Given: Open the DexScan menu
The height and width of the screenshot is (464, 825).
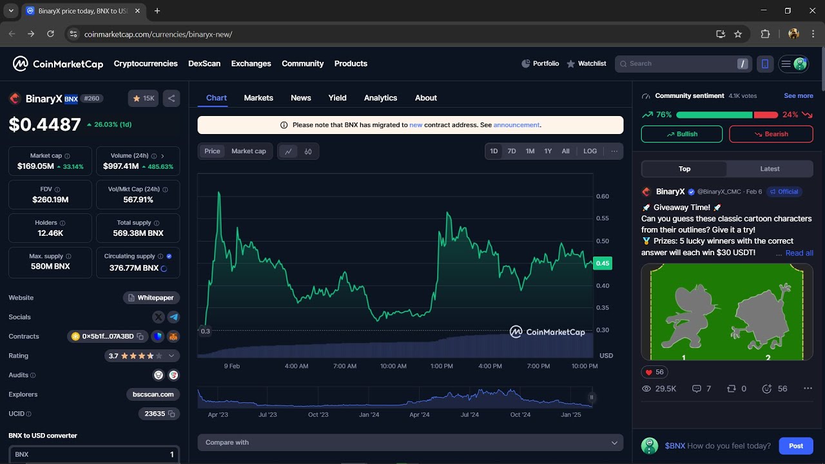Looking at the screenshot, I should [x=204, y=64].
